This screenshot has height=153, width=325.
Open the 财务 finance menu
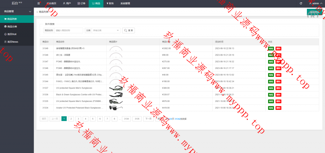(x=110, y=3)
